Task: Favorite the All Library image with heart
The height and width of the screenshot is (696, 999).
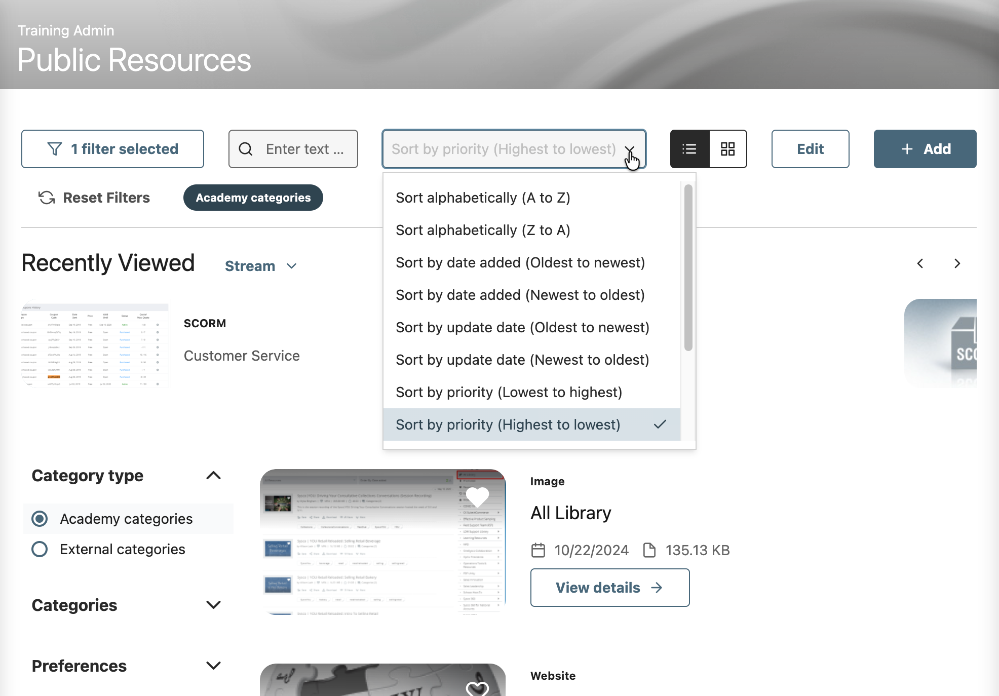Action: point(477,496)
